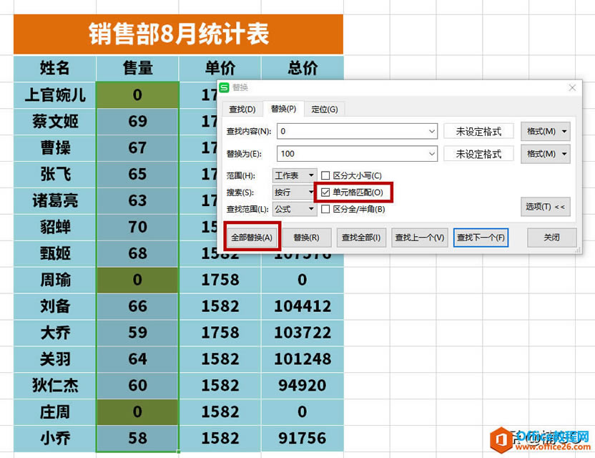Select 大乔 name cell

(x=54, y=333)
